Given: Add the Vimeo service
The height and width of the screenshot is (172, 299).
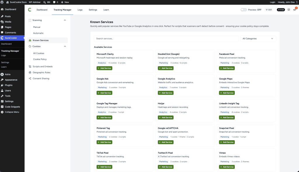Looking at the screenshot, I should (227, 167).
